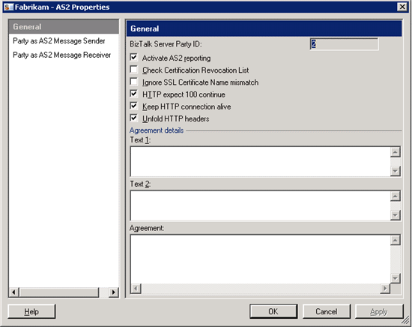This screenshot has height=327, width=412.
Task: Uncheck Activate AS2 reporting
Action: [134, 57]
